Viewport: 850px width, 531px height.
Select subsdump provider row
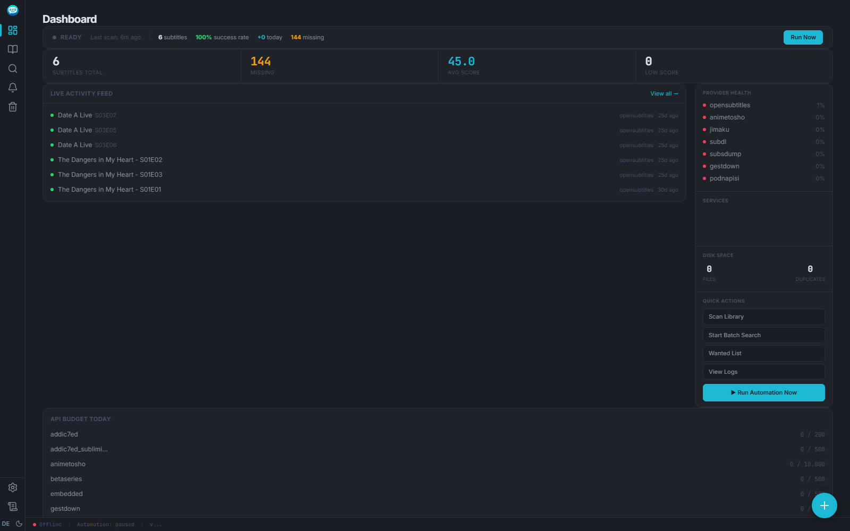click(763, 154)
